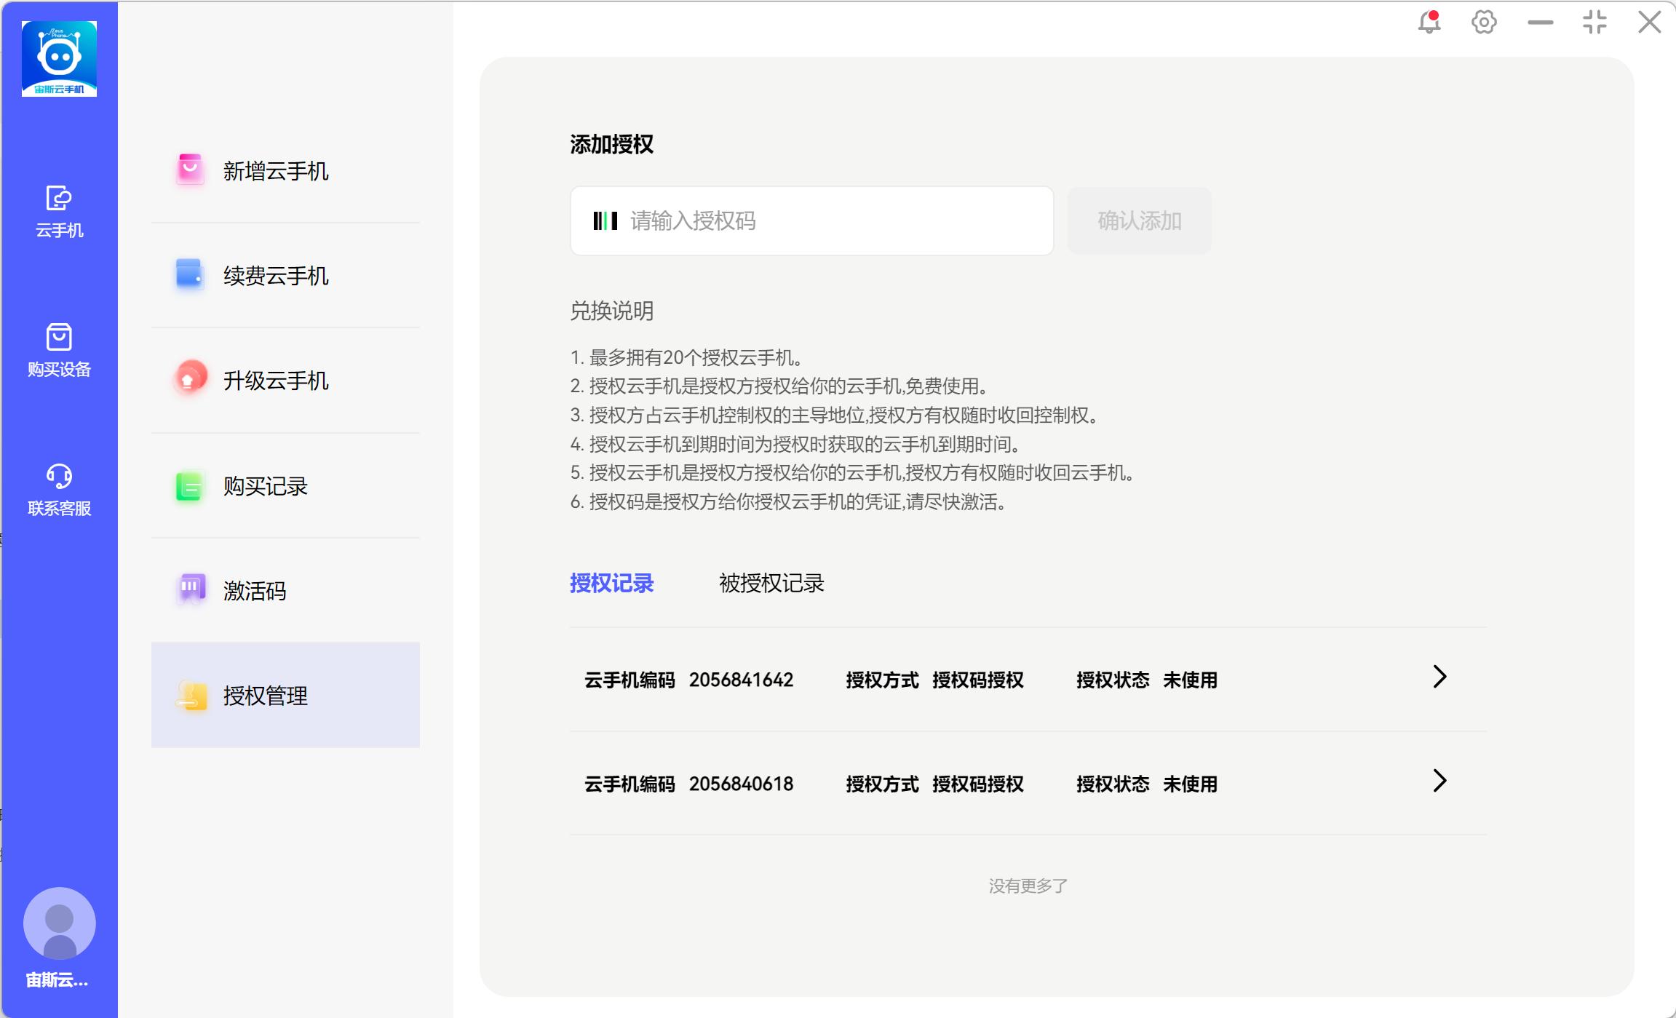The height and width of the screenshot is (1018, 1676).
Task: Click the user avatar at bottom left
Action: (x=59, y=923)
